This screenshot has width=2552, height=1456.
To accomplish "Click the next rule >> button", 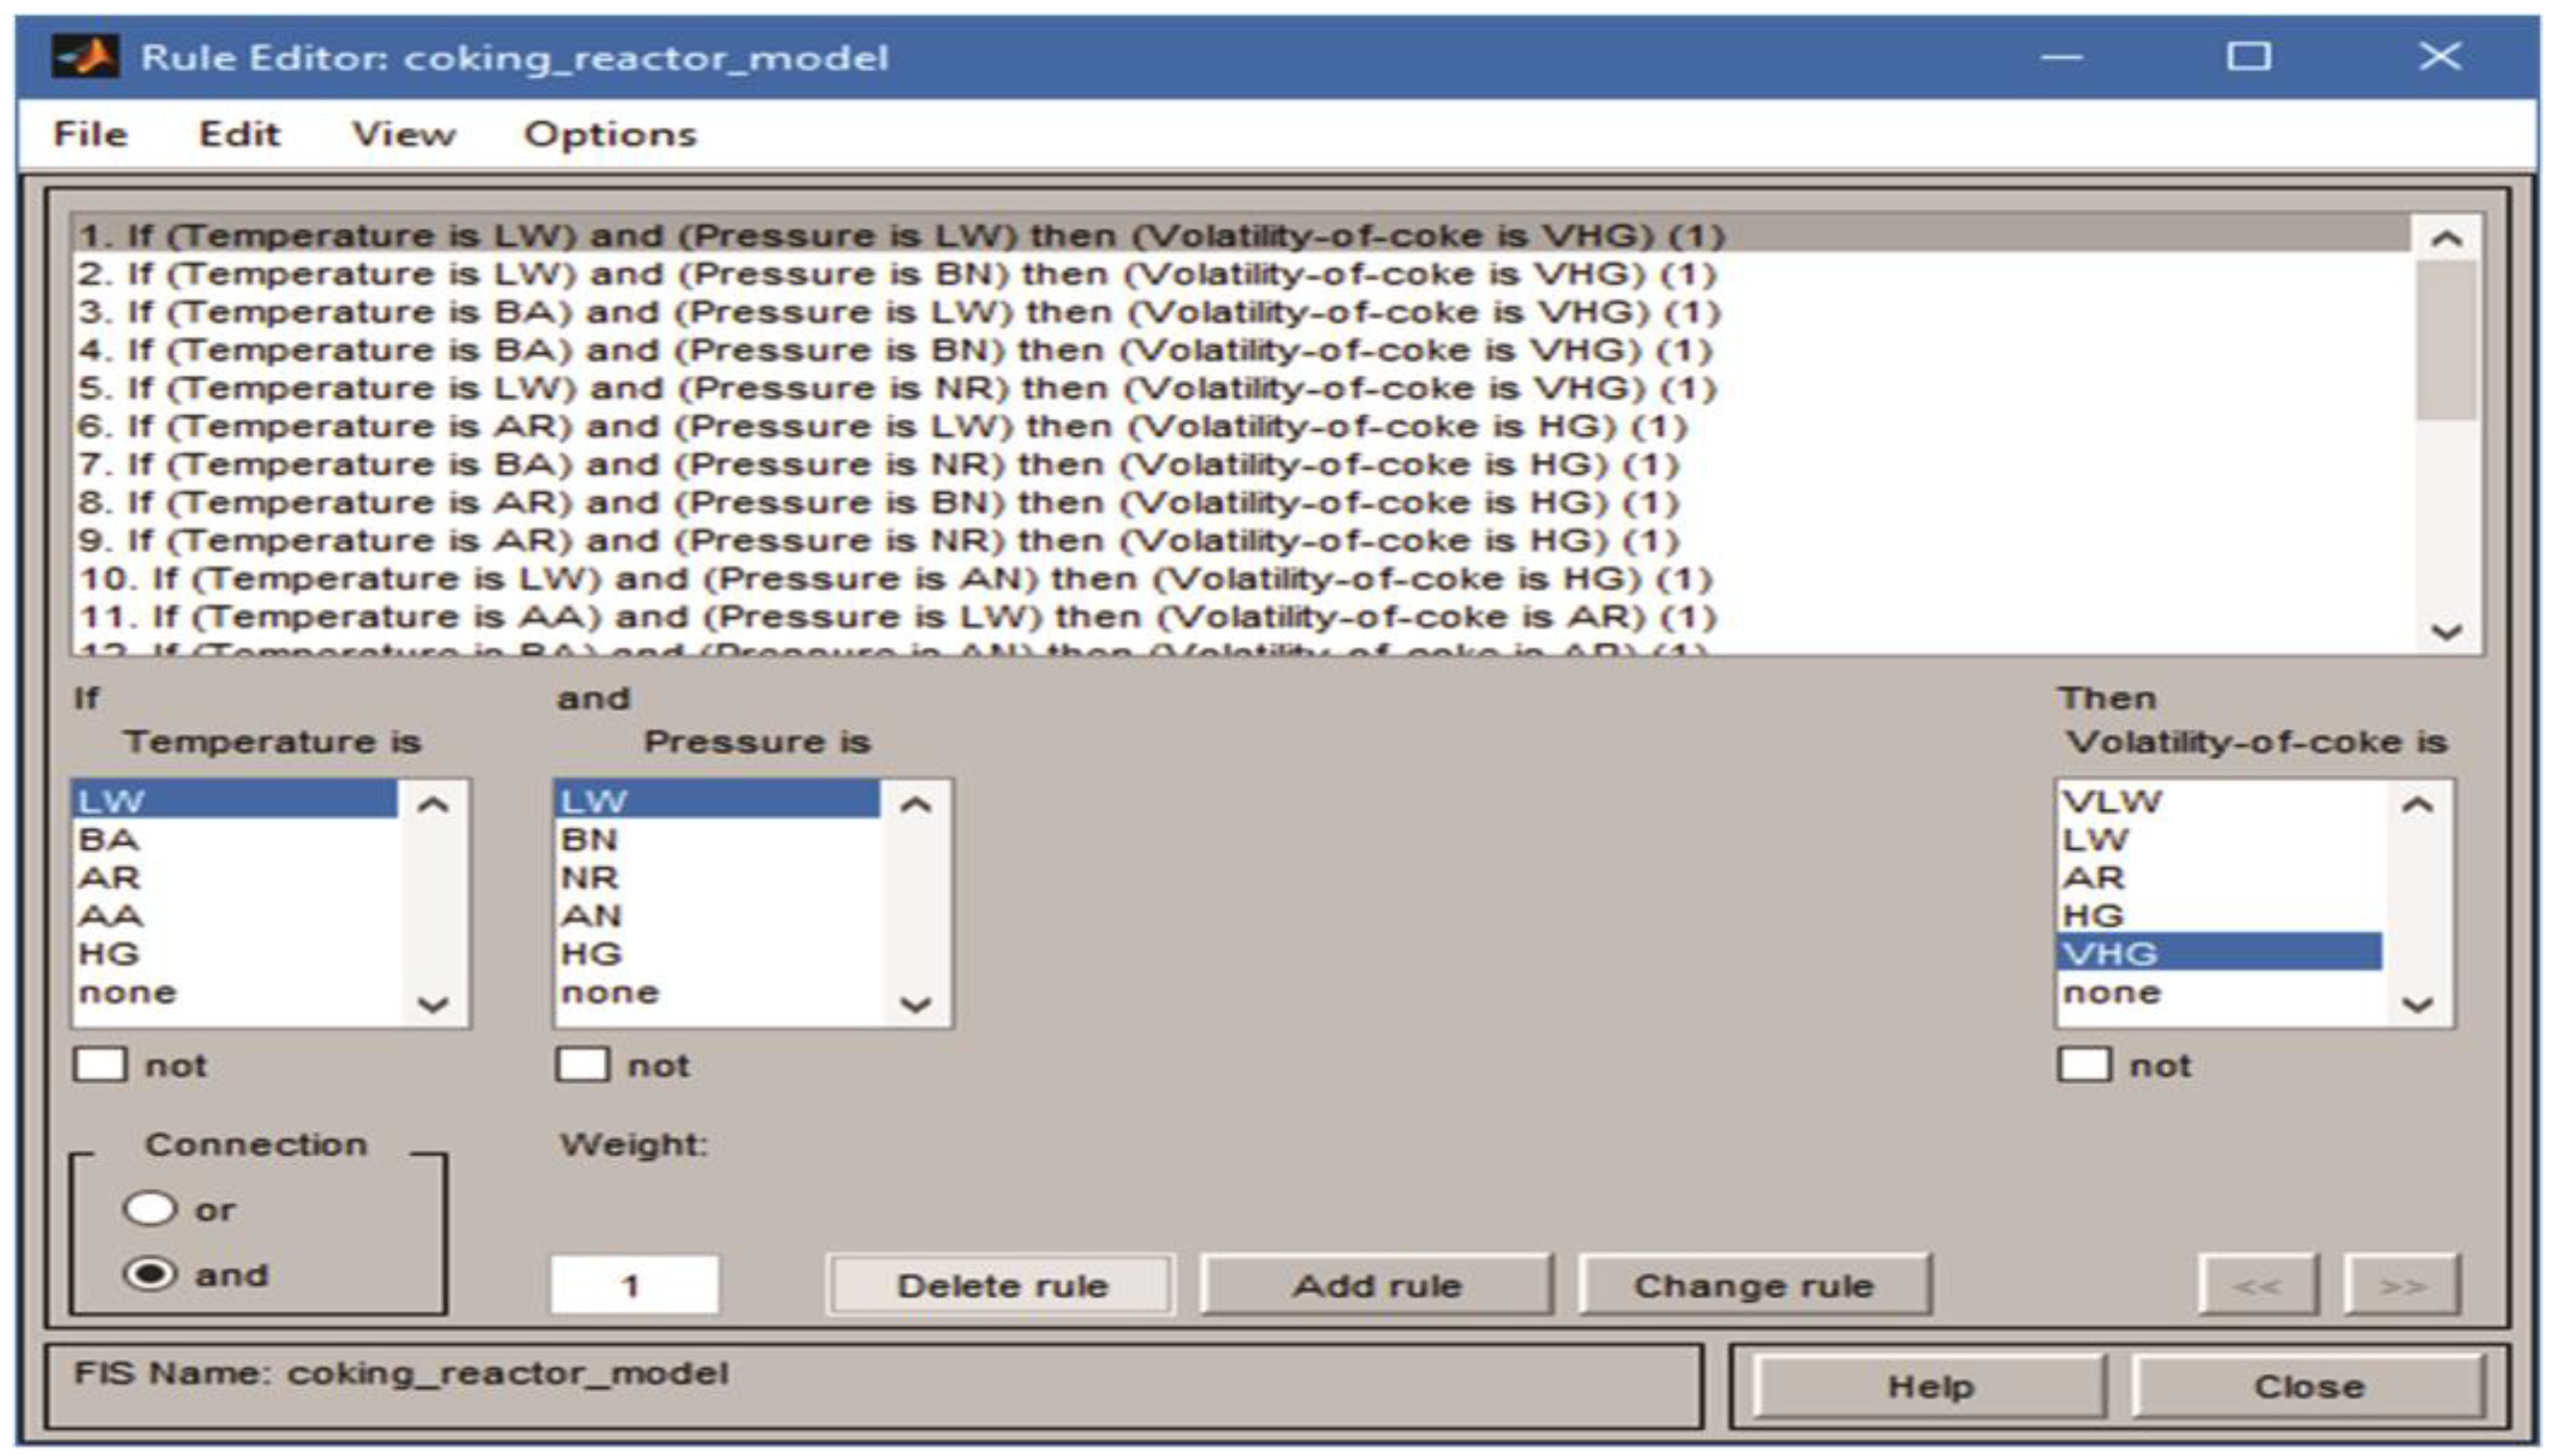I will click(x=2401, y=1285).
